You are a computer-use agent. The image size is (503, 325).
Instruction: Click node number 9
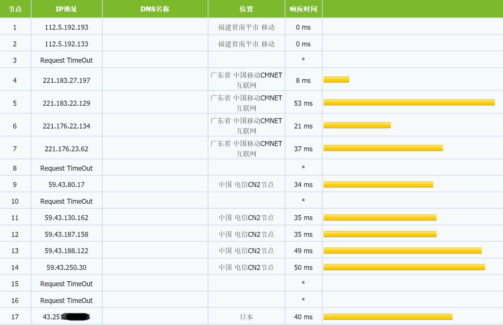coord(15,185)
